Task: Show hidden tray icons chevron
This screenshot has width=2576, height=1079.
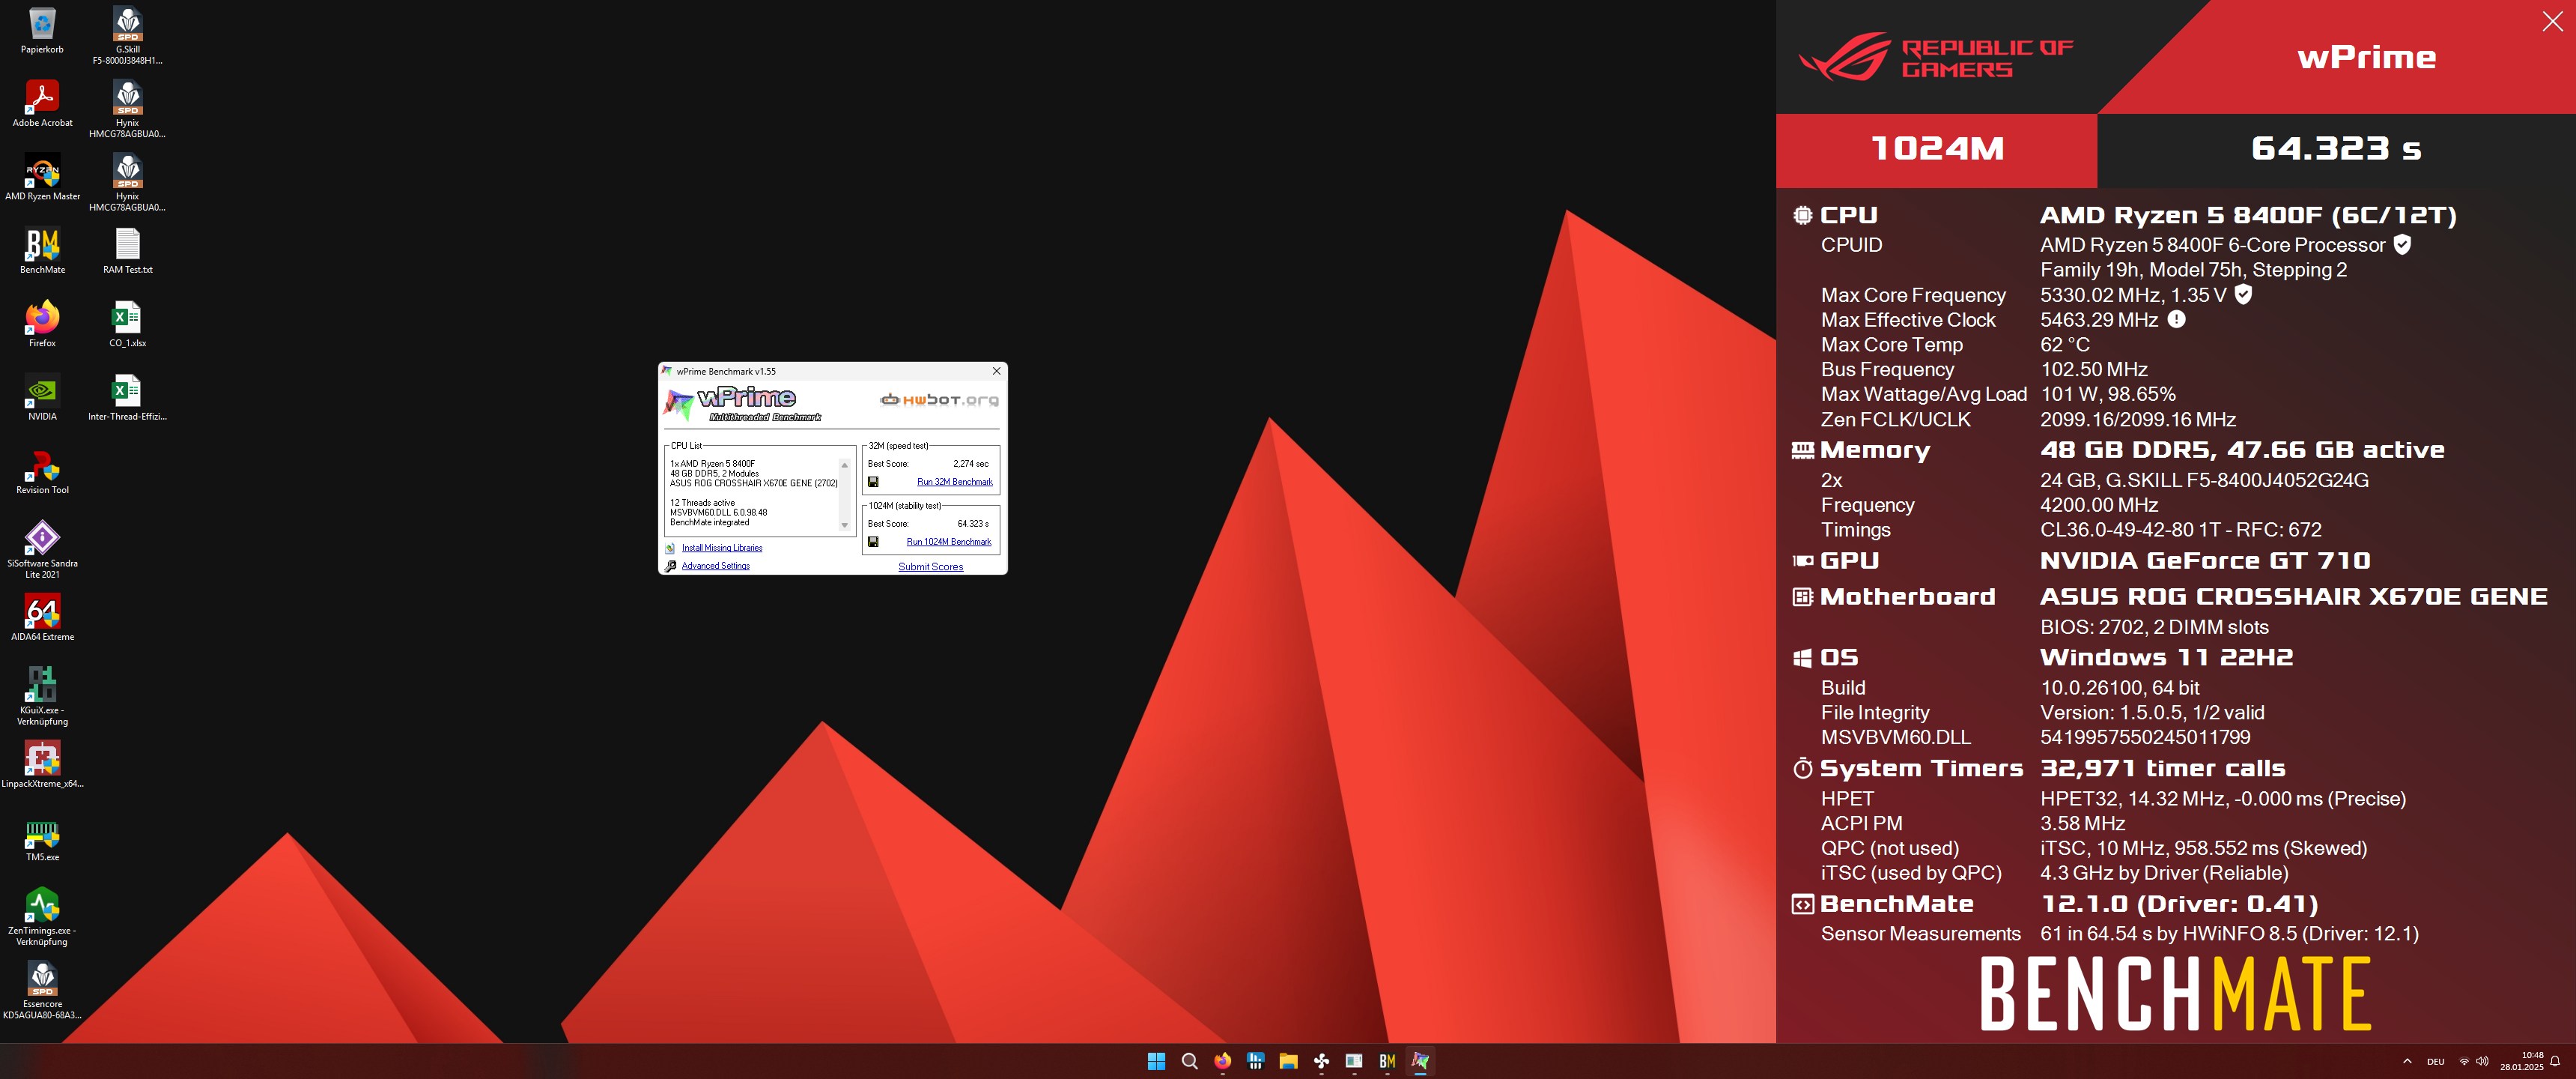Action: 2407,1061
